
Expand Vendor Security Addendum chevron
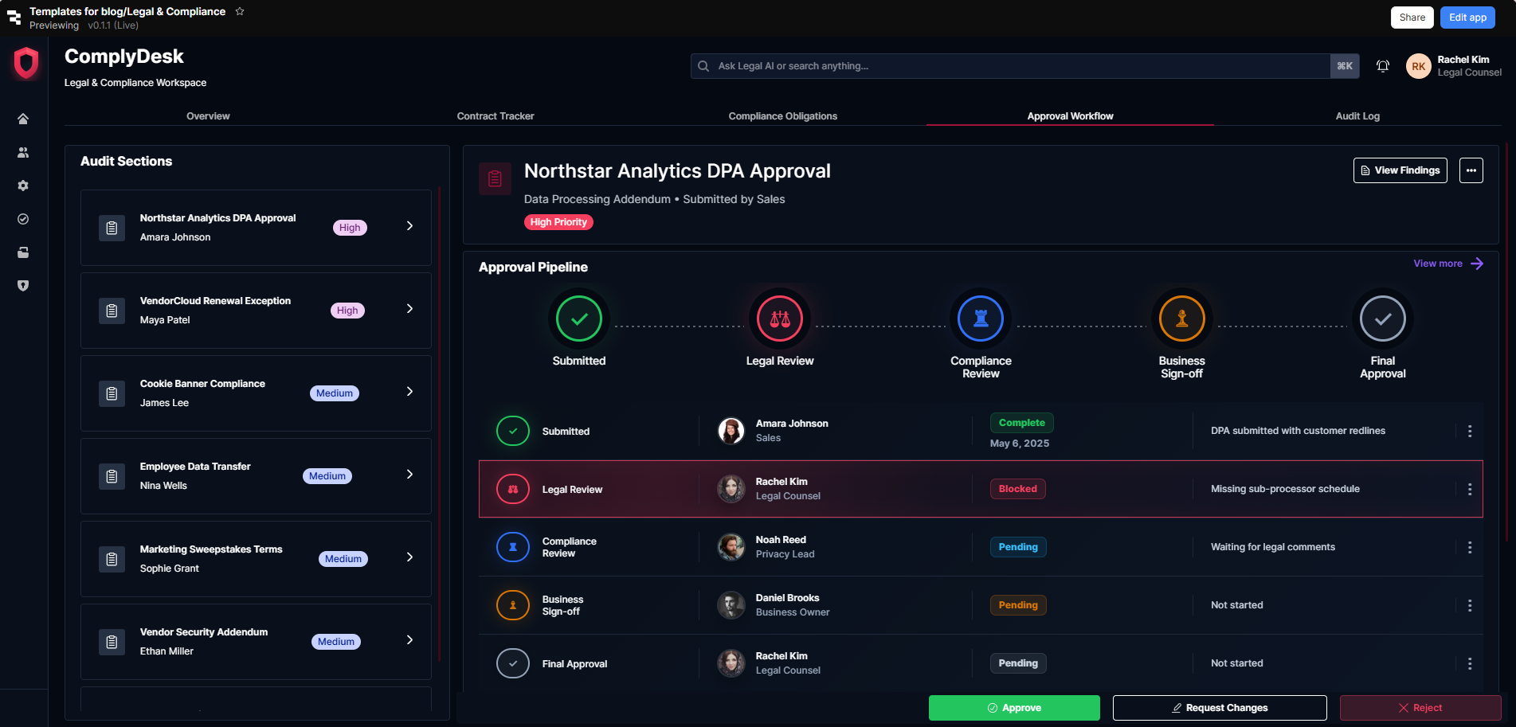pyautogui.click(x=409, y=640)
